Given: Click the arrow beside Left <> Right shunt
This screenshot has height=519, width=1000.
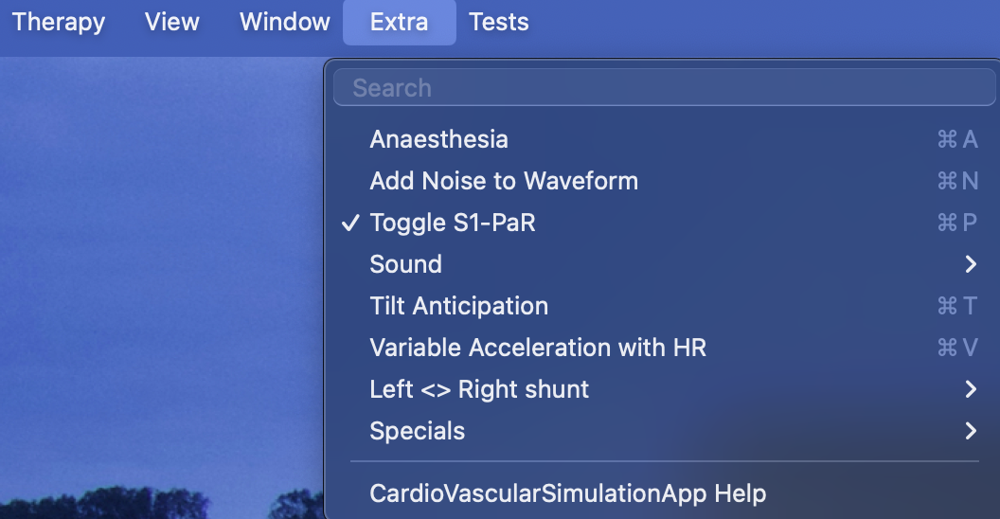Looking at the screenshot, I should [x=971, y=389].
